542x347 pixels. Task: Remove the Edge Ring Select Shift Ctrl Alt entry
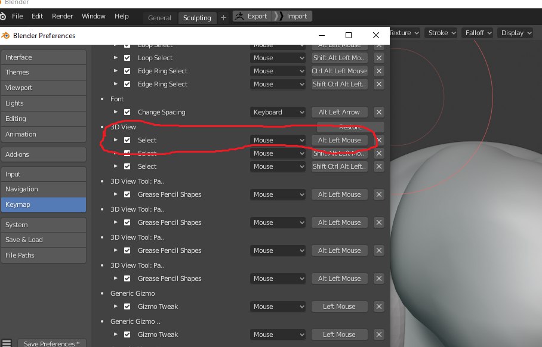379,84
